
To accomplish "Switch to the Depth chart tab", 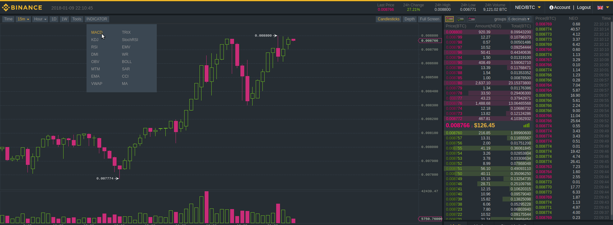I will tap(410, 19).
